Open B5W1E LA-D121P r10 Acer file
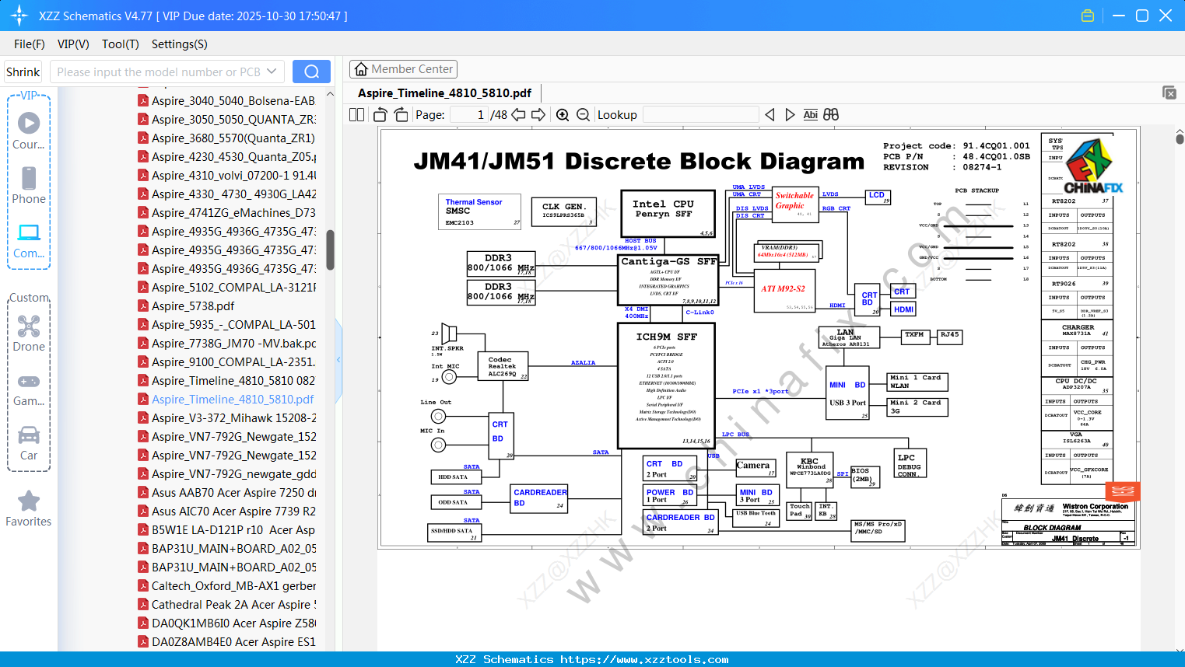Viewport: 1185px width, 667px height. (233, 529)
